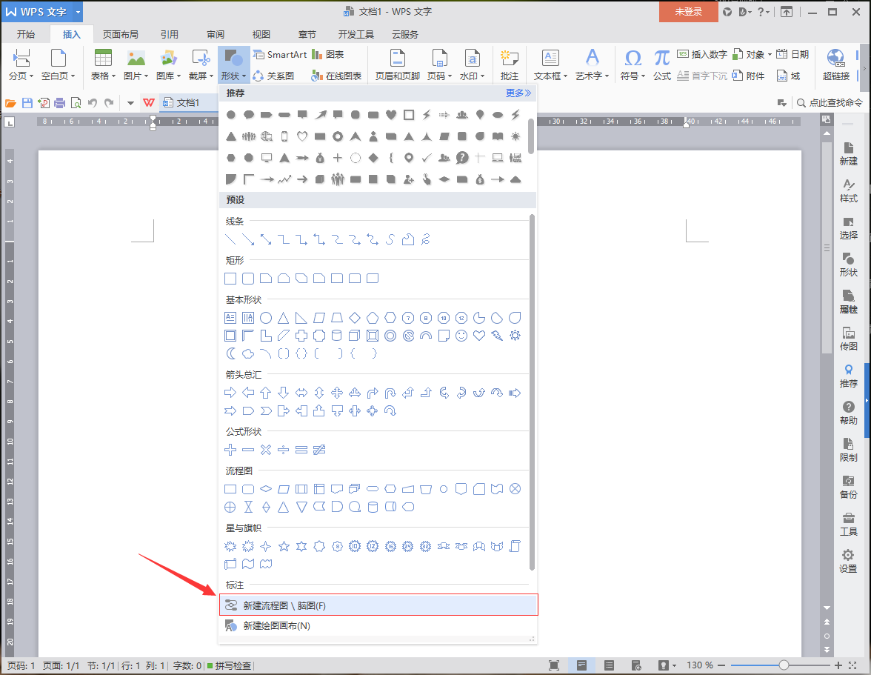
Task: Select the plus sign under 公式形状
Action: (x=230, y=450)
